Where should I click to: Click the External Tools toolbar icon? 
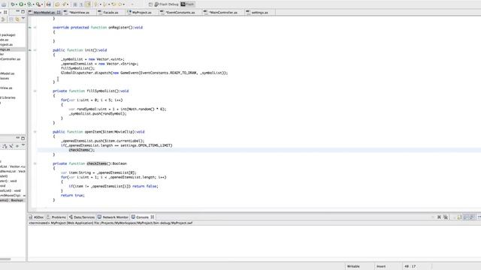point(38,4)
